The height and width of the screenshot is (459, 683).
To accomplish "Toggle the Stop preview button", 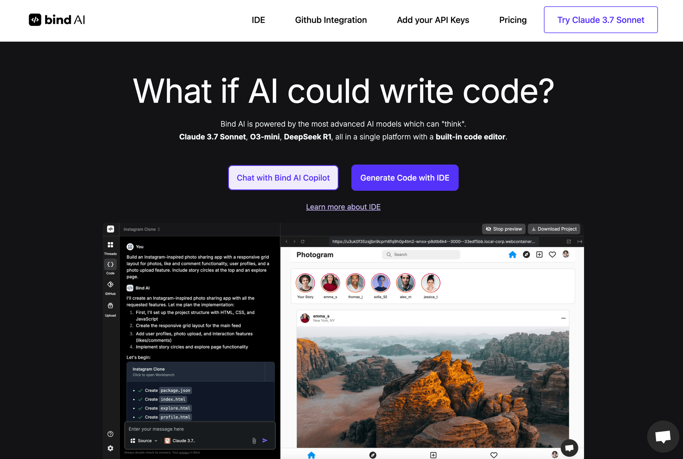I will (x=504, y=229).
